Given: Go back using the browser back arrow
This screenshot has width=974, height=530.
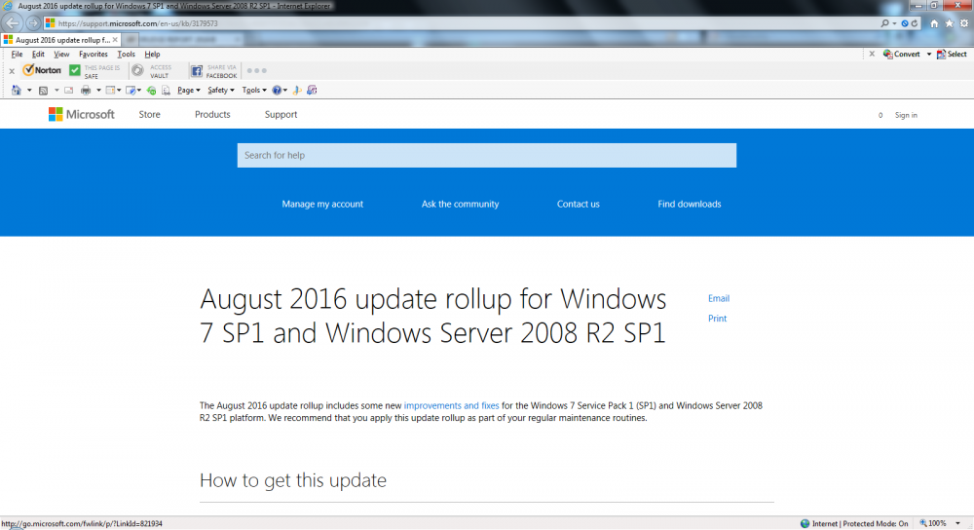Looking at the screenshot, I should (x=13, y=23).
